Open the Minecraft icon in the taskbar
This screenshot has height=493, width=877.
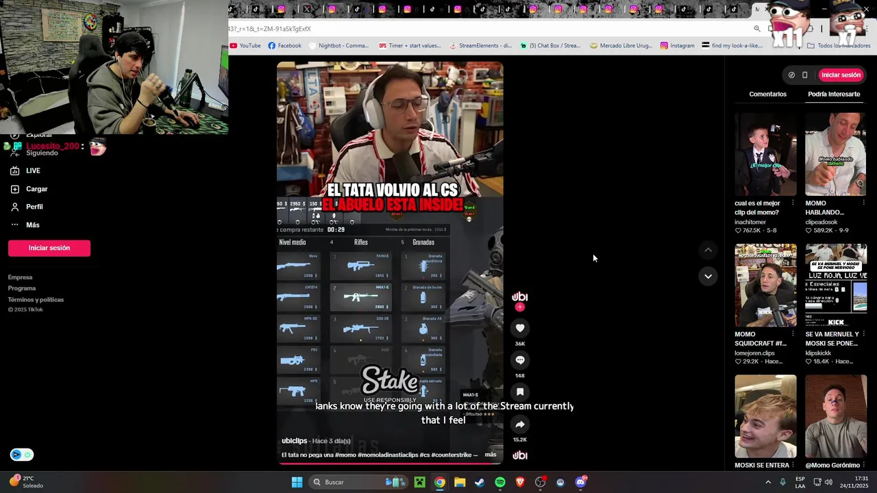[x=419, y=482]
